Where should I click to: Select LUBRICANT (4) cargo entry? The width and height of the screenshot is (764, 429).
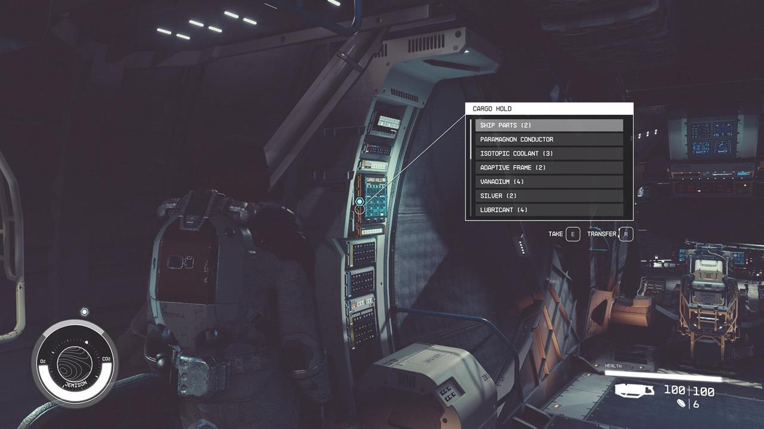pyautogui.click(x=549, y=209)
